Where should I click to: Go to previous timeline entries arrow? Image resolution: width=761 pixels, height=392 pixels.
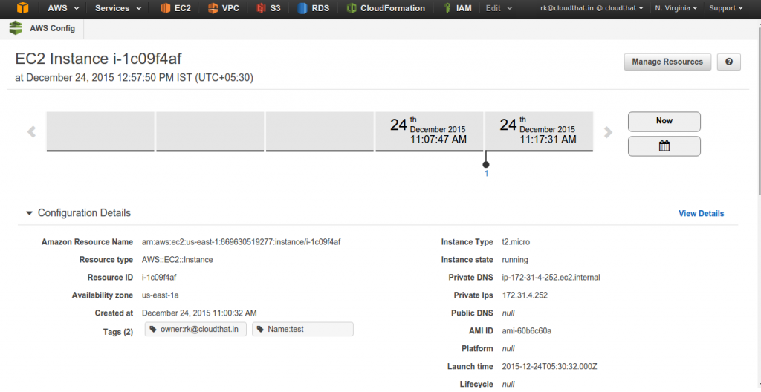click(31, 132)
